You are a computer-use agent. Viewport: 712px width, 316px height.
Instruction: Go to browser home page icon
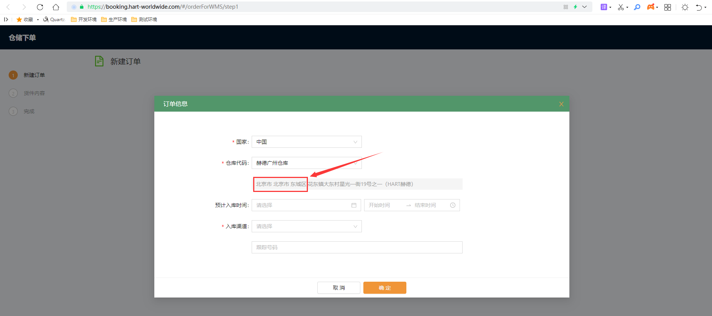(x=56, y=7)
